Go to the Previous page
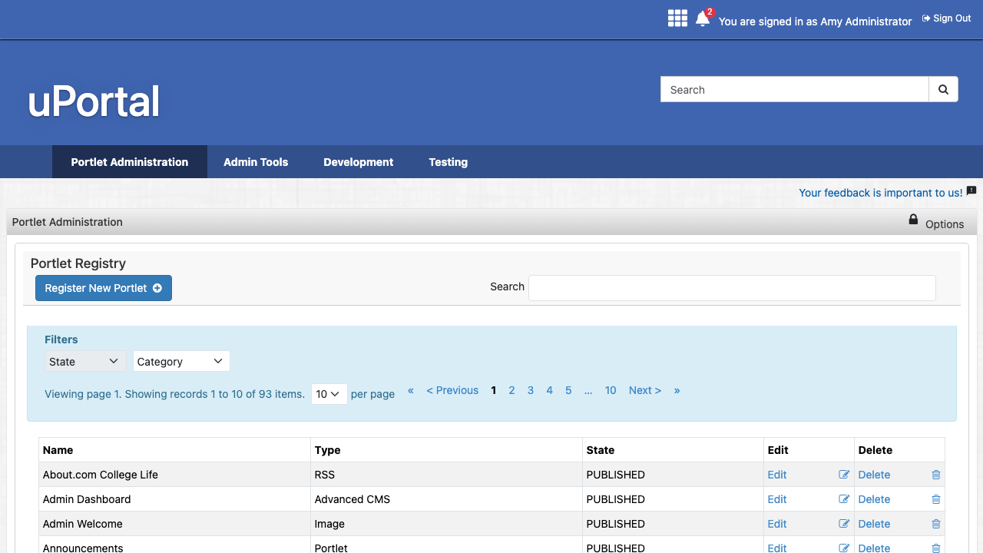 [x=452, y=390]
